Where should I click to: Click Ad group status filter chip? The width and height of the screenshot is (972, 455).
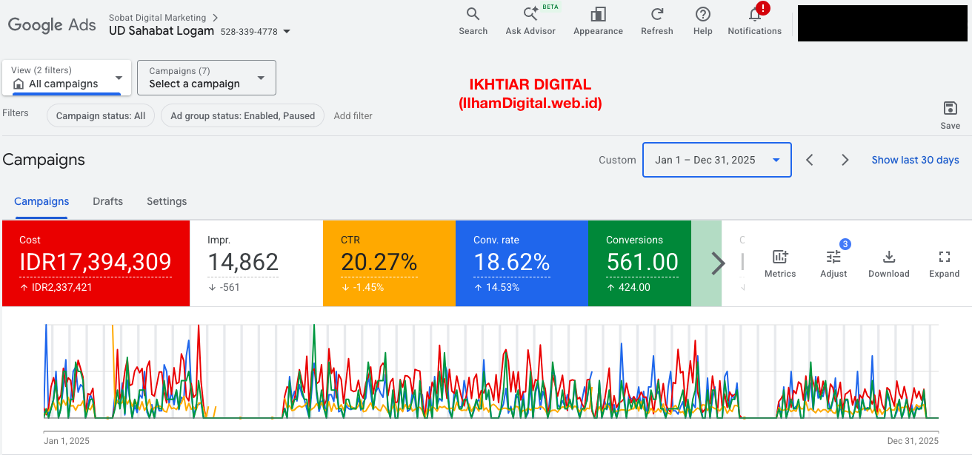[x=242, y=115]
